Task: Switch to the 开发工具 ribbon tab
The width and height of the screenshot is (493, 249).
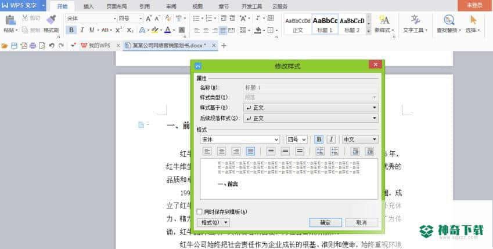Action: pyautogui.click(x=251, y=6)
